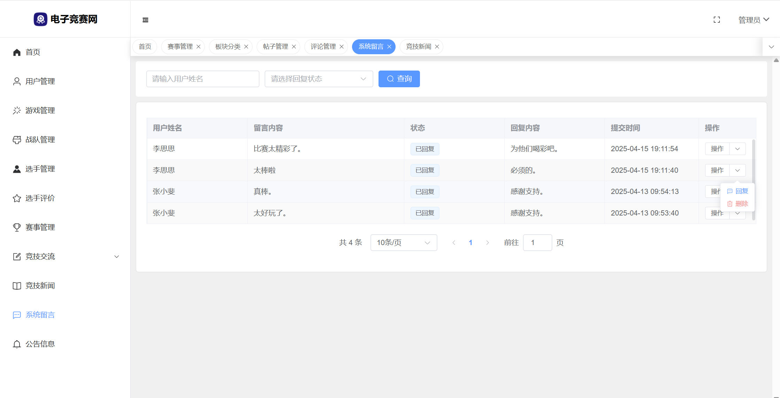Click the 请输入用户姓名 input field
This screenshot has height=398, width=780.
tap(203, 79)
